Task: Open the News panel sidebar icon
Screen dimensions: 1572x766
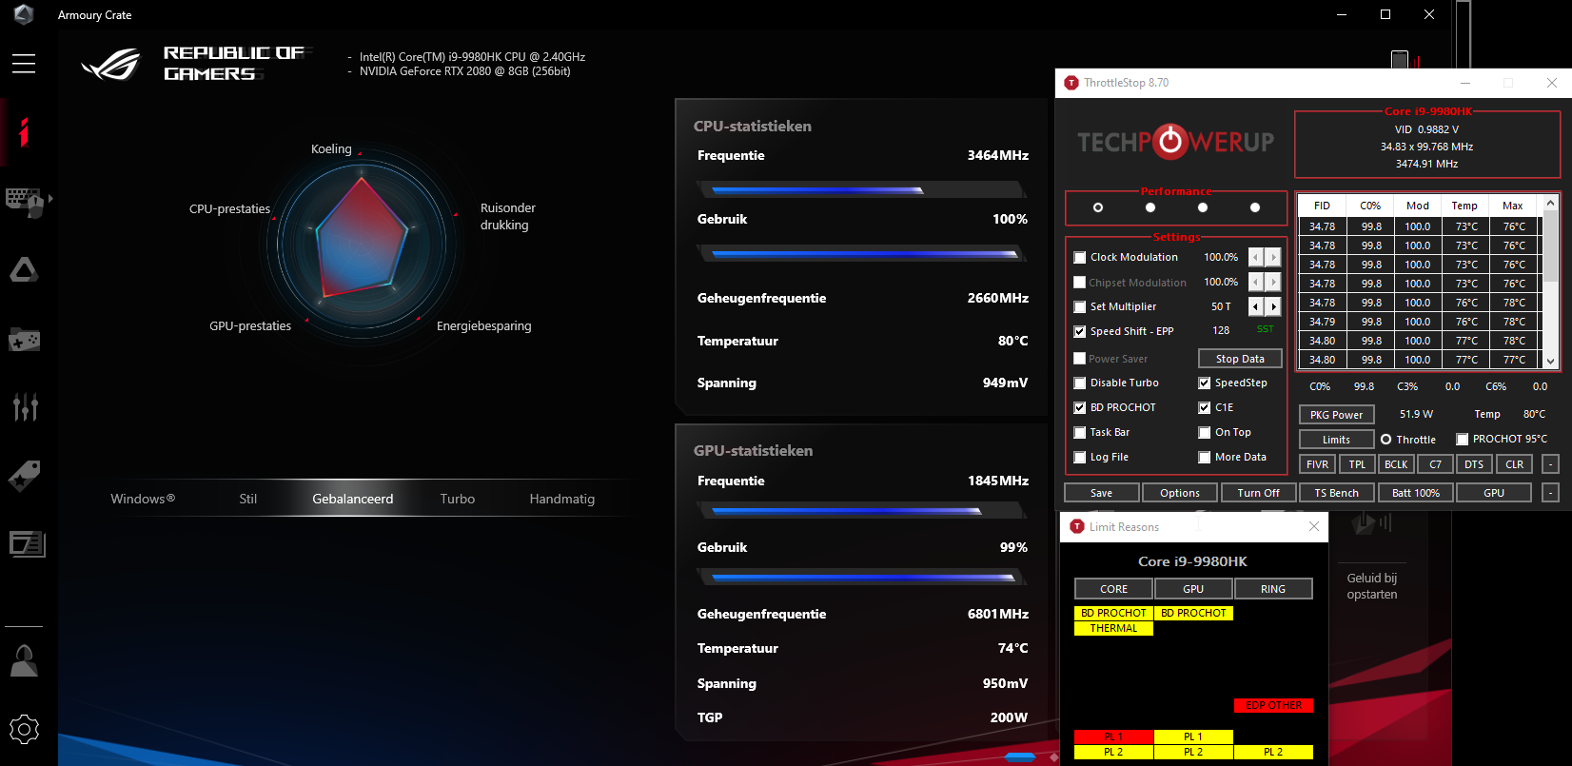Action: 27,544
